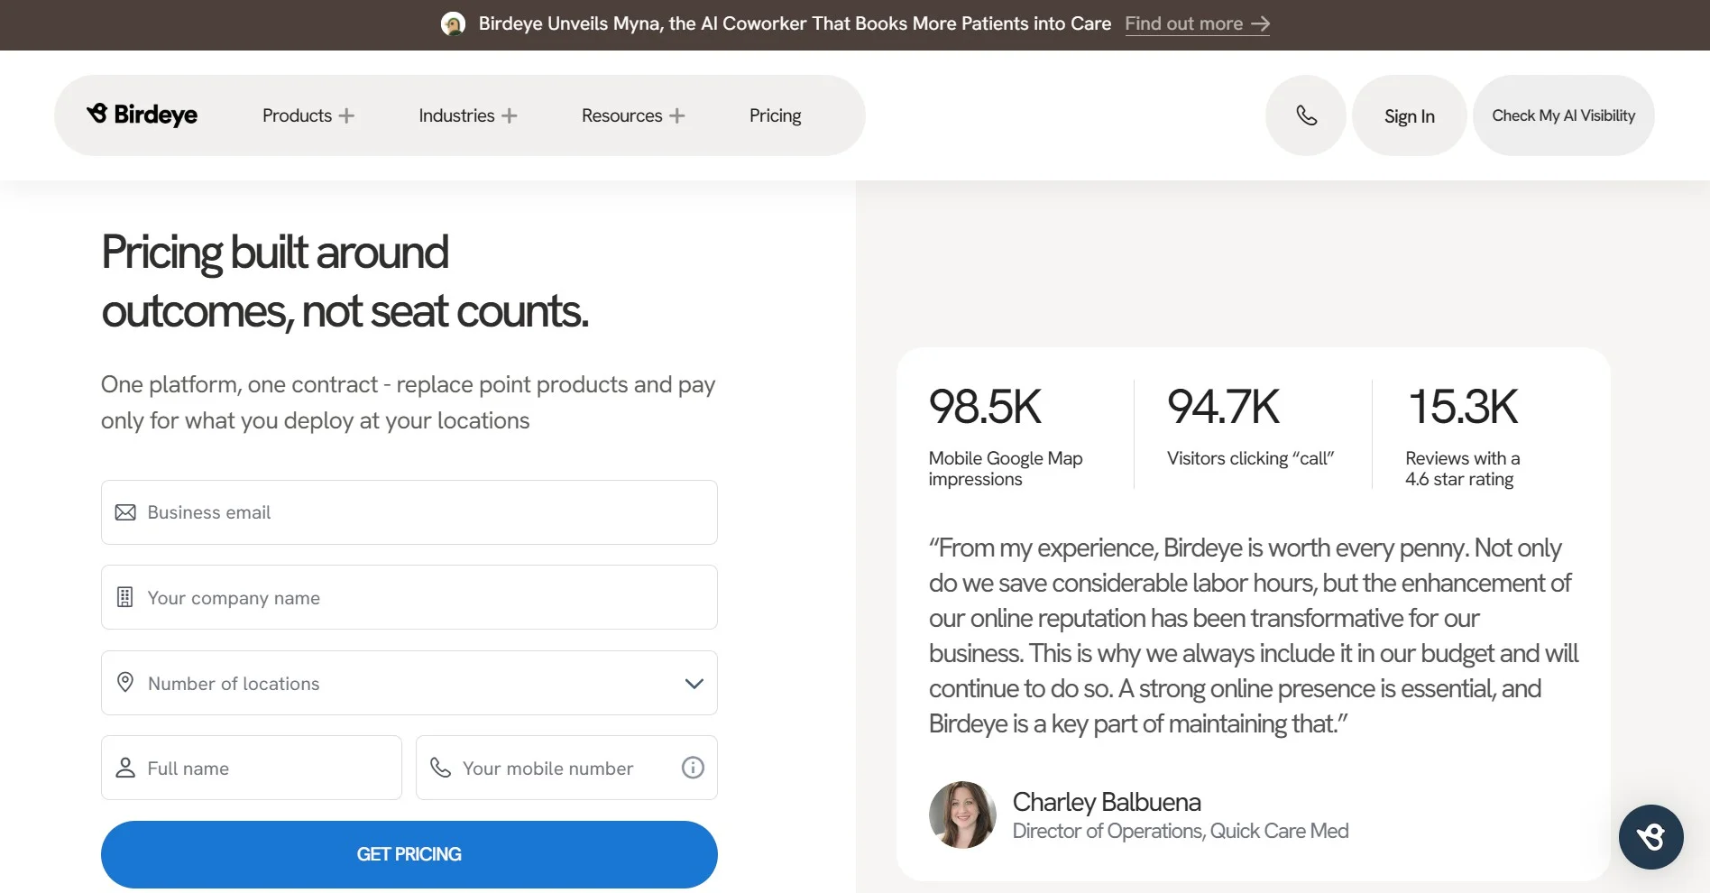The width and height of the screenshot is (1710, 893).
Task: Click the Charley Balbuena name text
Action: pyautogui.click(x=1107, y=802)
